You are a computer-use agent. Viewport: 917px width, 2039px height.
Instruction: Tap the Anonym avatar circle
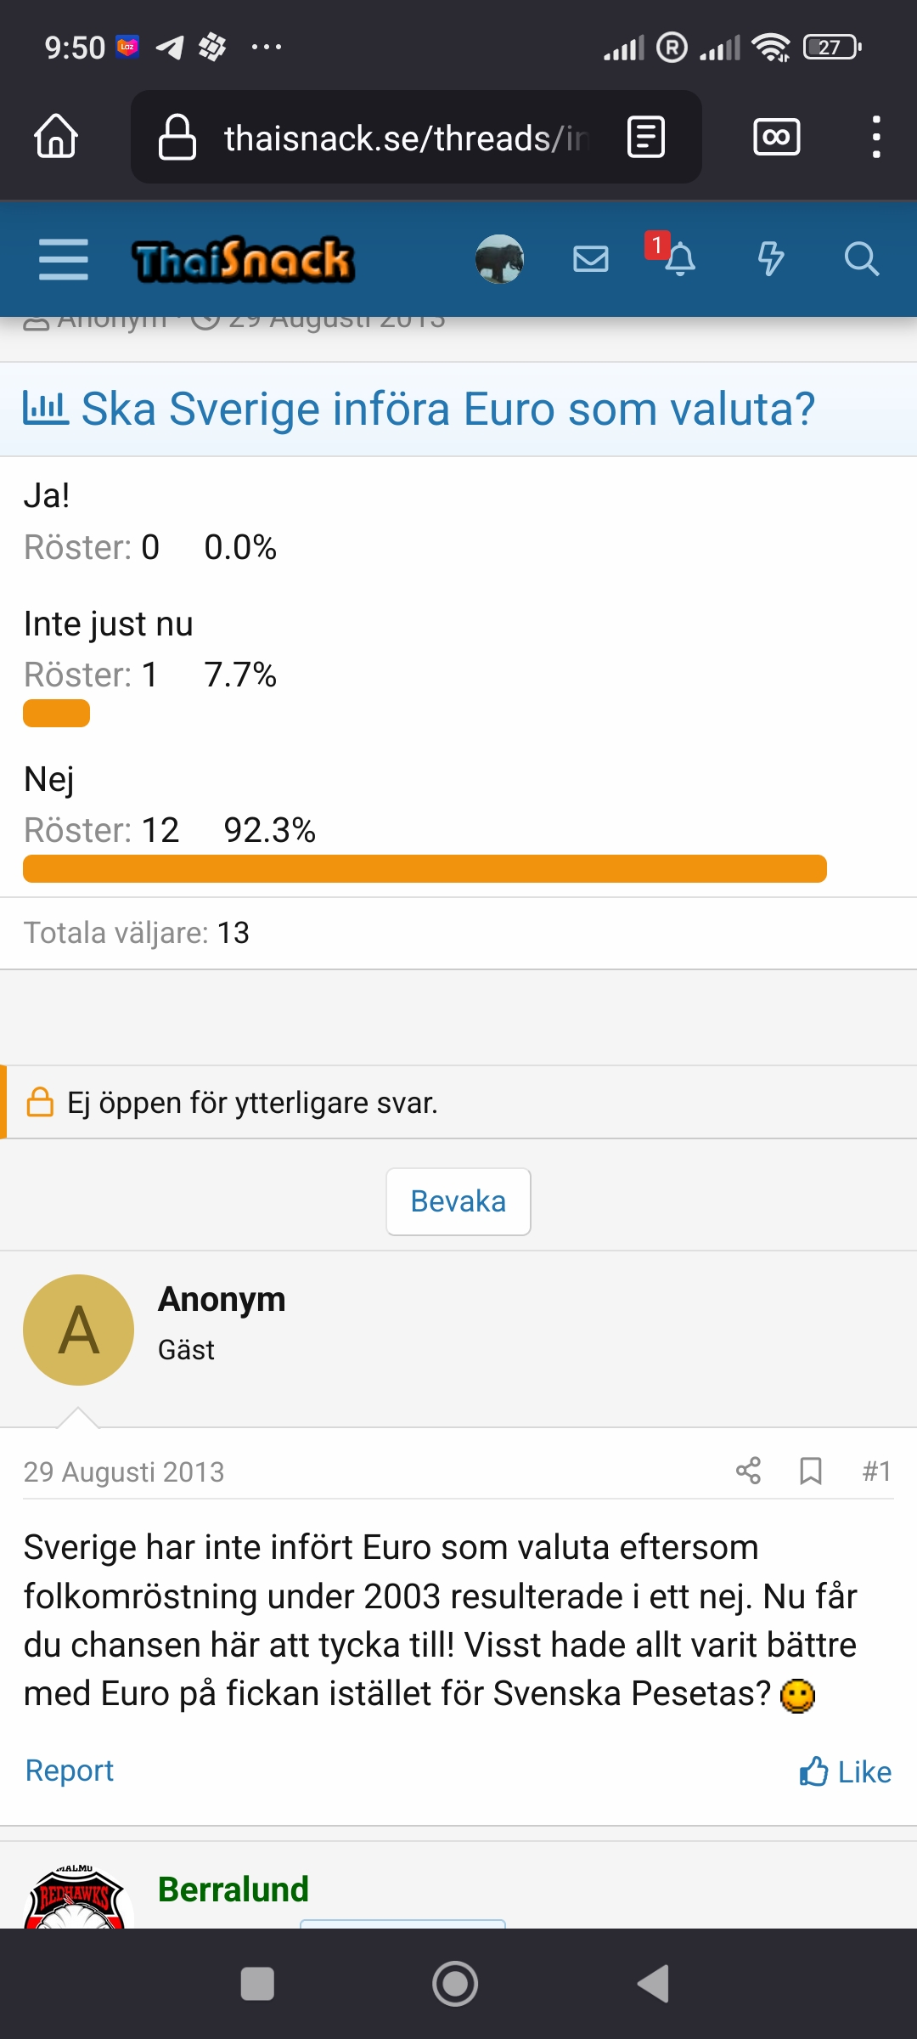(x=78, y=1330)
